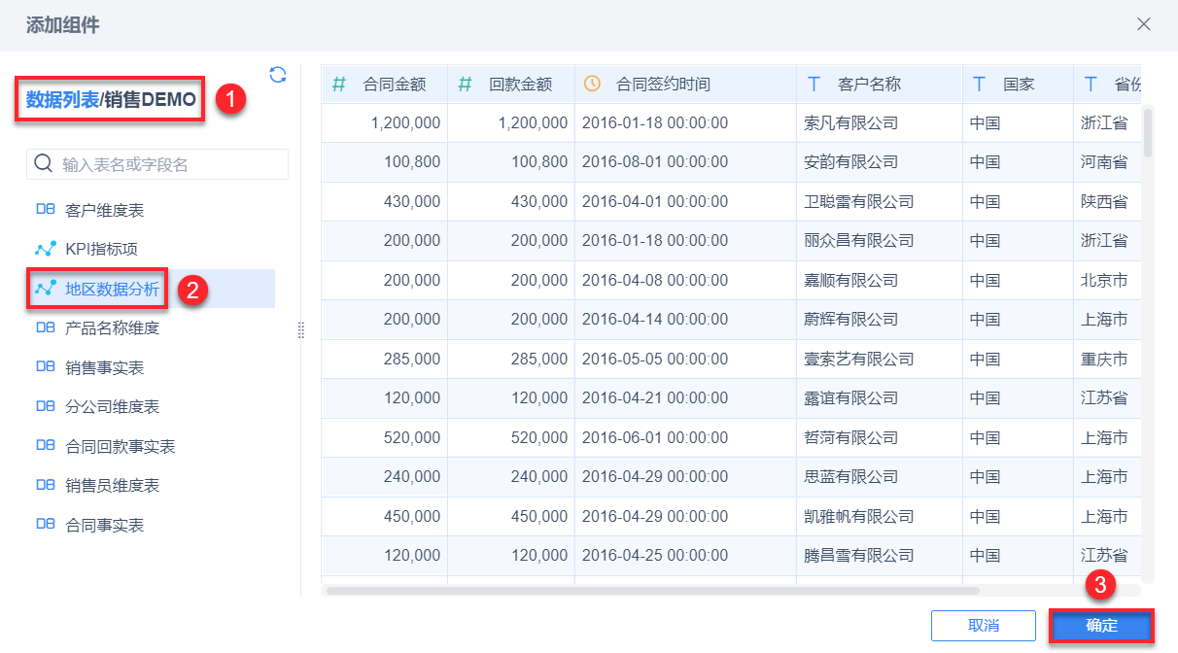Click the 陕西省 cell

(x=1108, y=202)
